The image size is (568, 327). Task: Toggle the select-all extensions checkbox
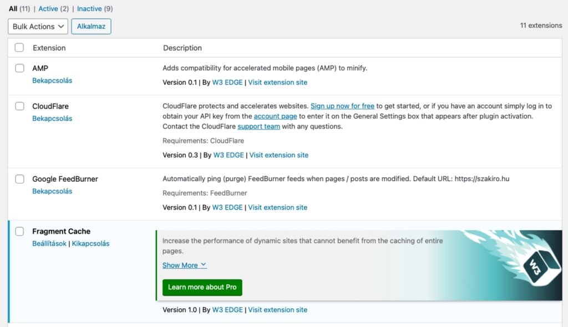point(19,48)
